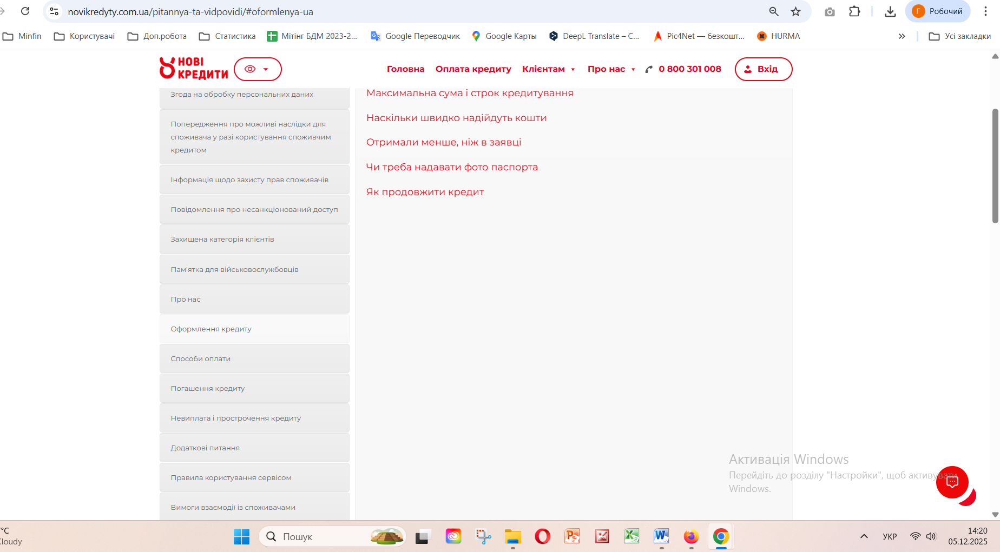1000x552 pixels.
Task: Open site information icon in address bar
Action: pos(54,11)
